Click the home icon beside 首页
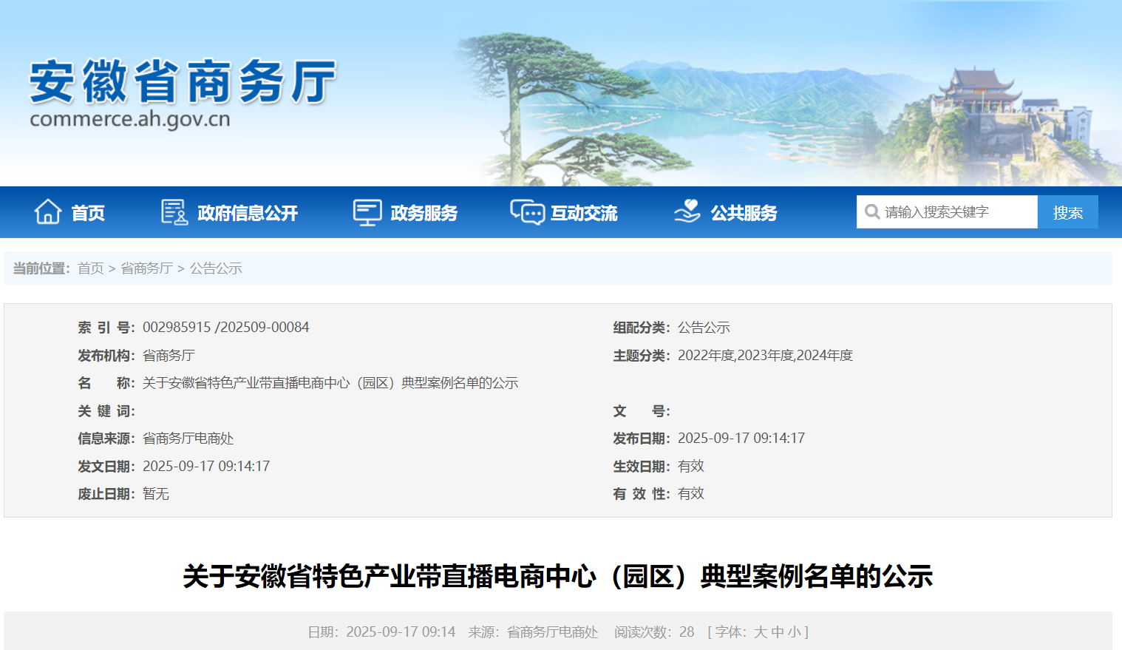 (49, 211)
